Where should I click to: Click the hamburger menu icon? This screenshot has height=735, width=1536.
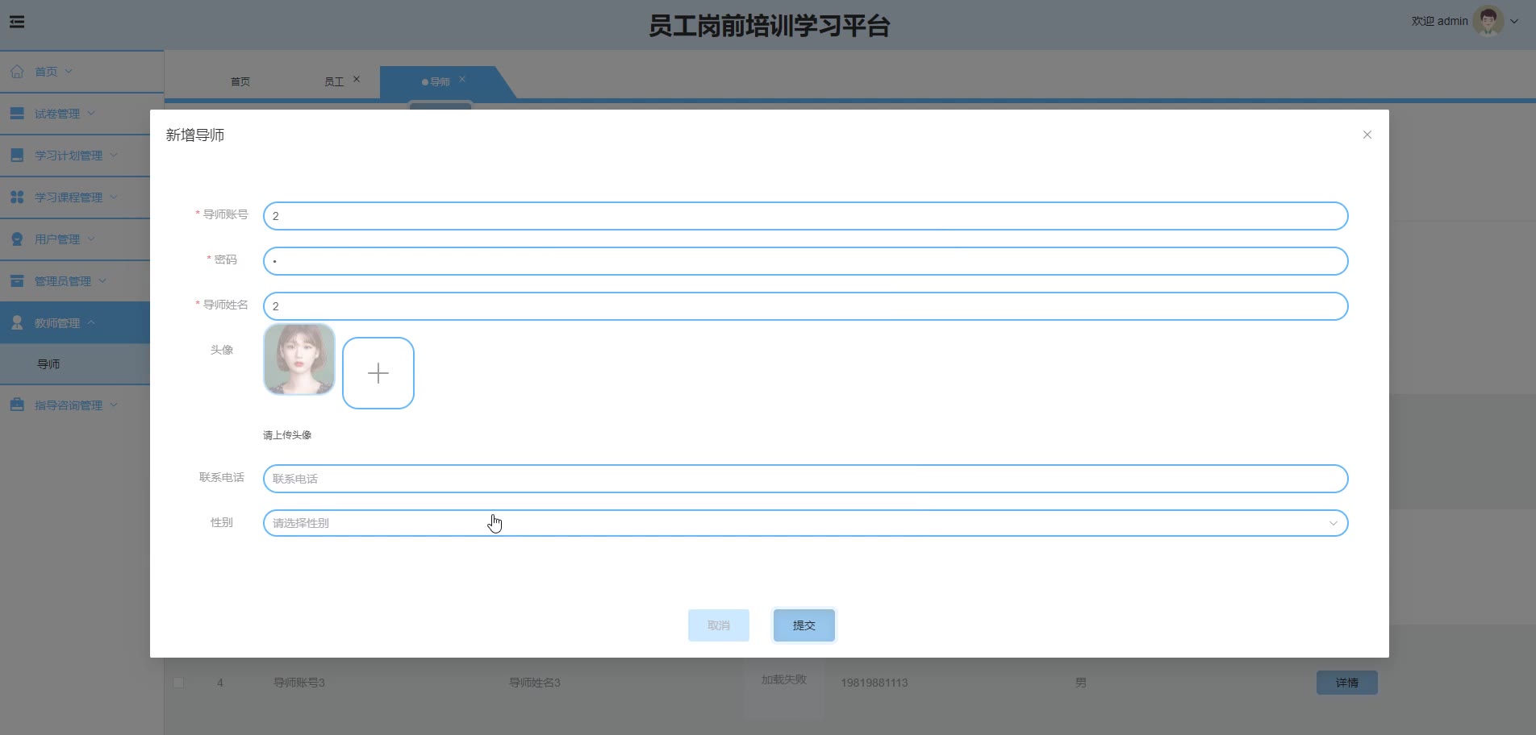17,22
